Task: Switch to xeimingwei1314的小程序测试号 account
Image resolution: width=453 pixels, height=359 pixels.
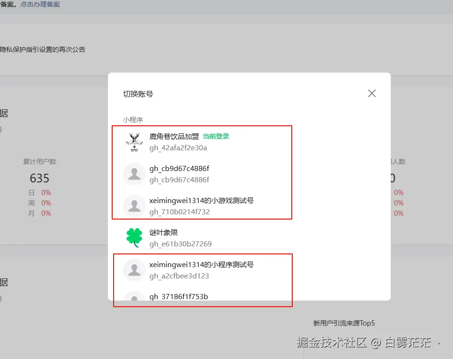Action: point(203,269)
